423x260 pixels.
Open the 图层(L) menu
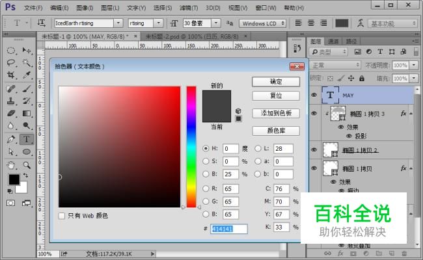[110, 8]
